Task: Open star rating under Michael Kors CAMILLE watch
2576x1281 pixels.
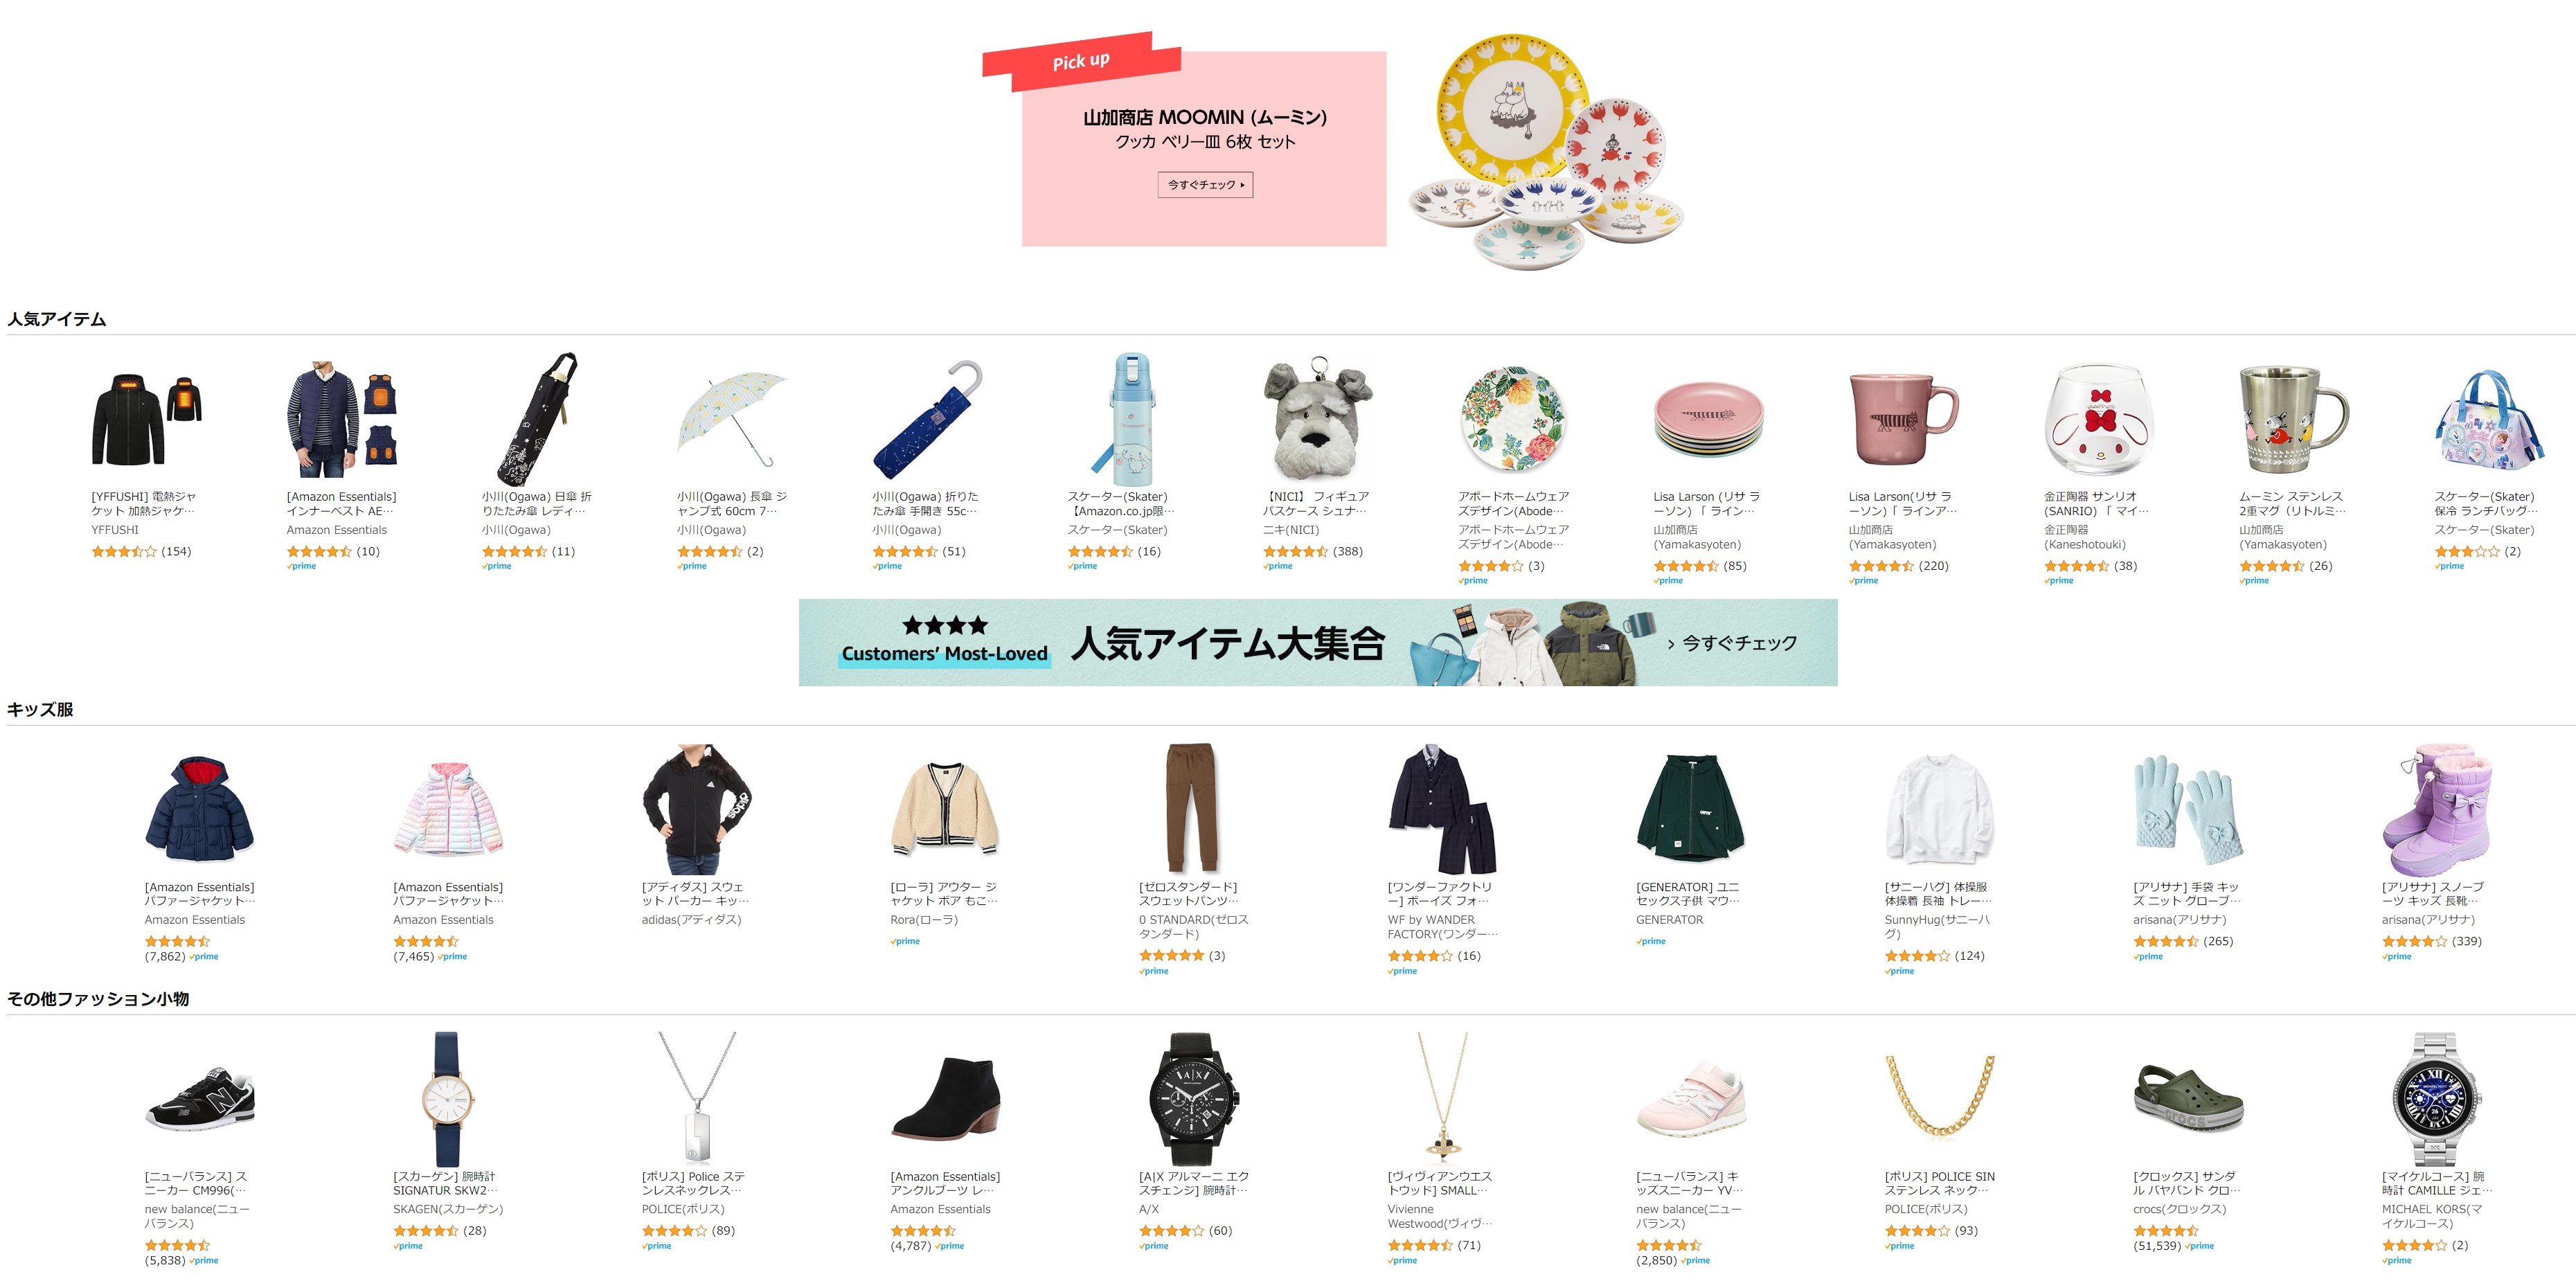Action: point(2414,1246)
